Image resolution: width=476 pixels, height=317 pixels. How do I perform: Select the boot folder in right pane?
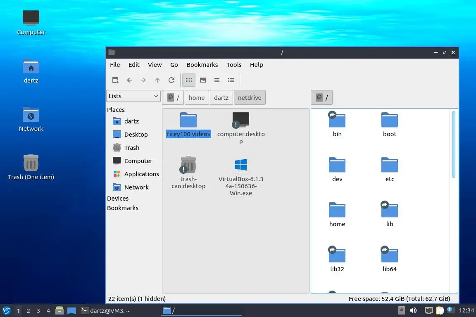(x=390, y=125)
